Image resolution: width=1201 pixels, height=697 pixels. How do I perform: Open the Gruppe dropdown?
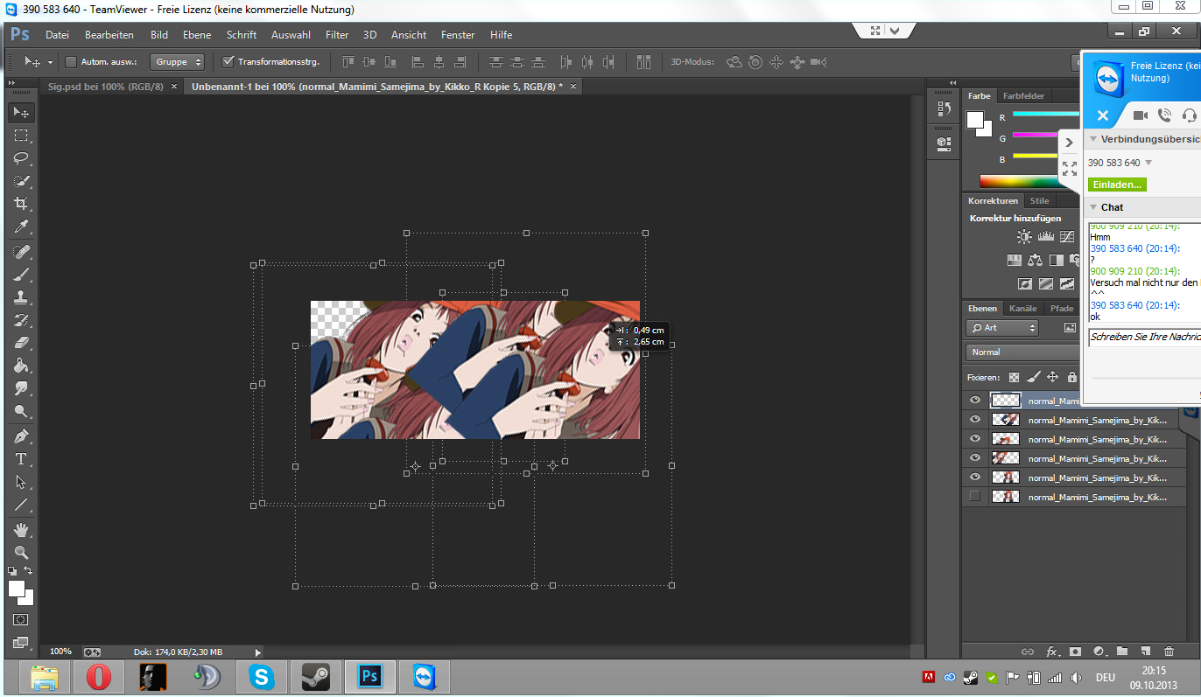pyautogui.click(x=177, y=62)
